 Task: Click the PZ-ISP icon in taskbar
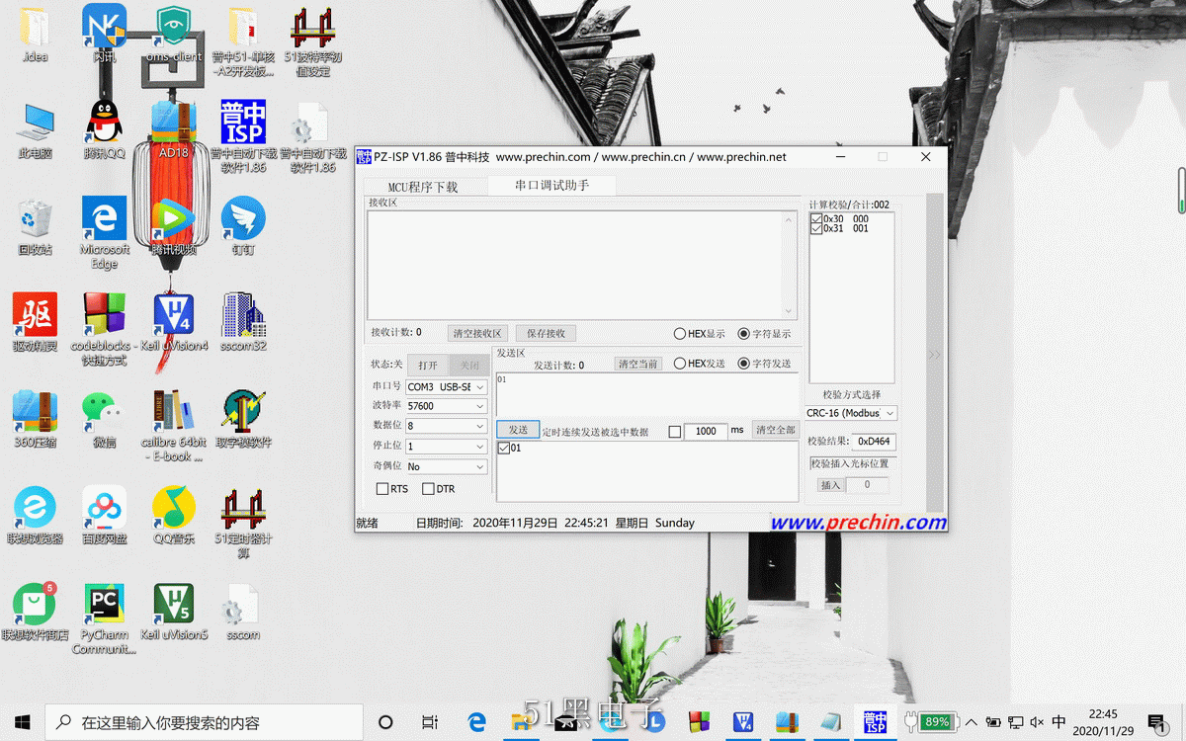pos(875,722)
